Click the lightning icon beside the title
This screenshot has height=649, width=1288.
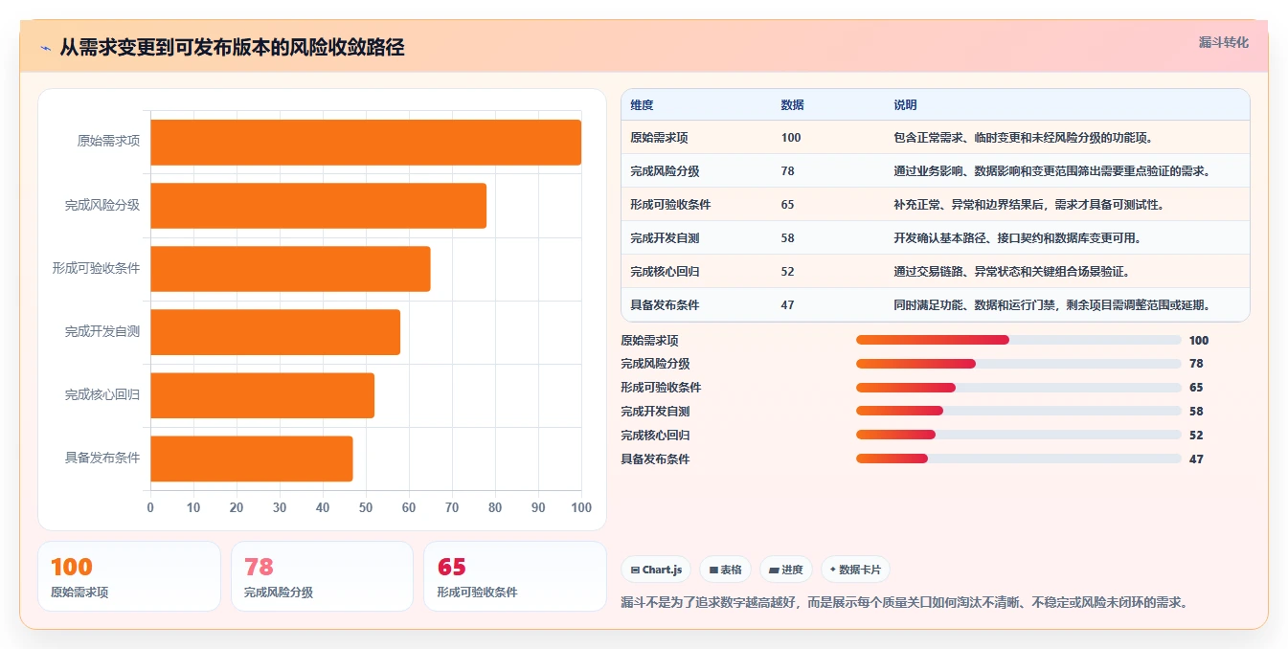(x=45, y=48)
